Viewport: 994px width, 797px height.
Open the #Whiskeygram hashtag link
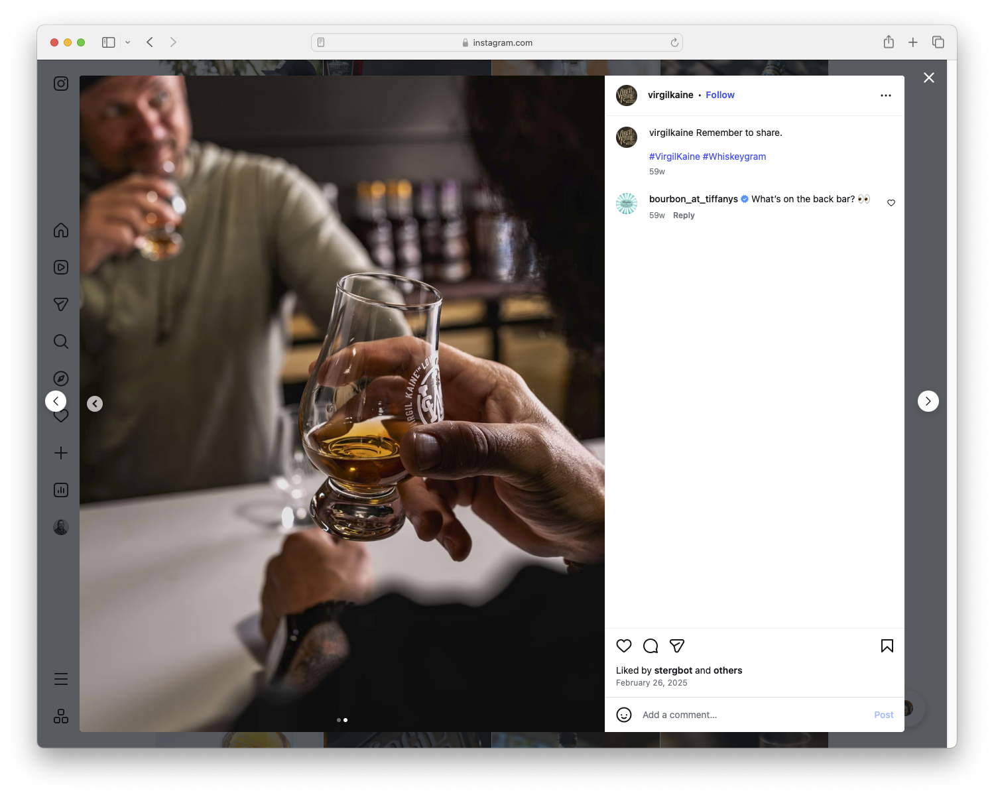pos(734,156)
